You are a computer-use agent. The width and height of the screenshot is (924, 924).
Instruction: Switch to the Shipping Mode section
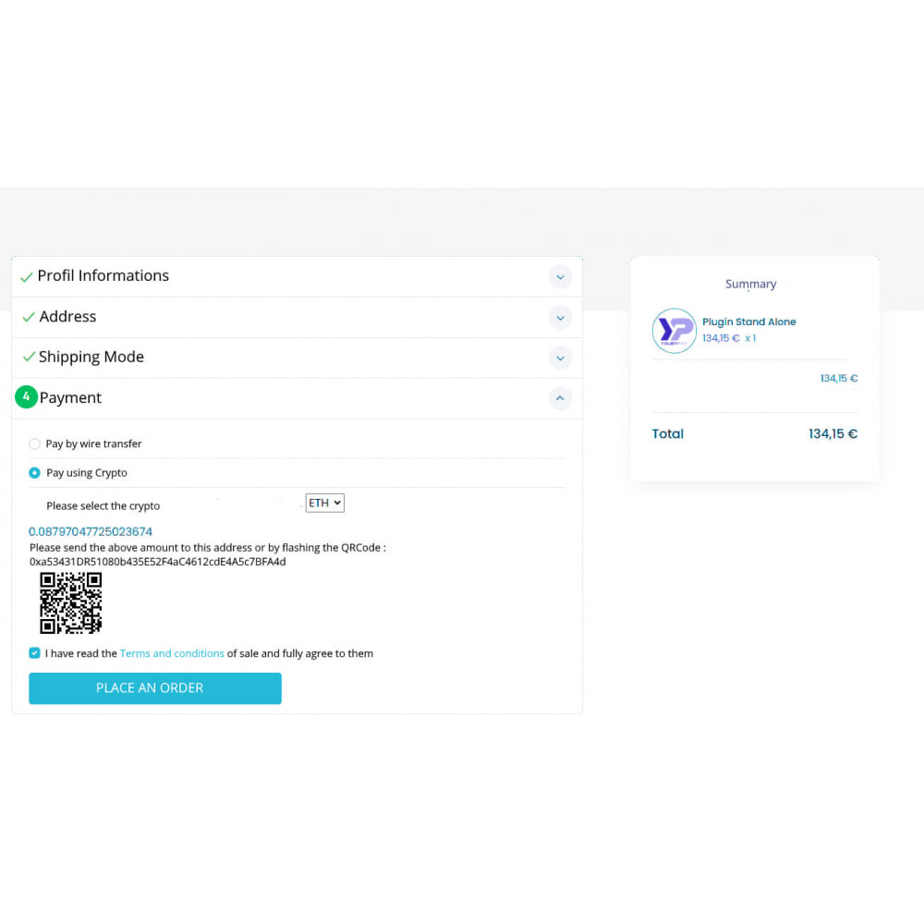pyautogui.click(x=91, y=357)
